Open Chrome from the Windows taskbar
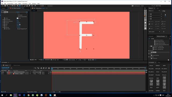This screenshot has height=97, width=172. [x=28, y=95]
